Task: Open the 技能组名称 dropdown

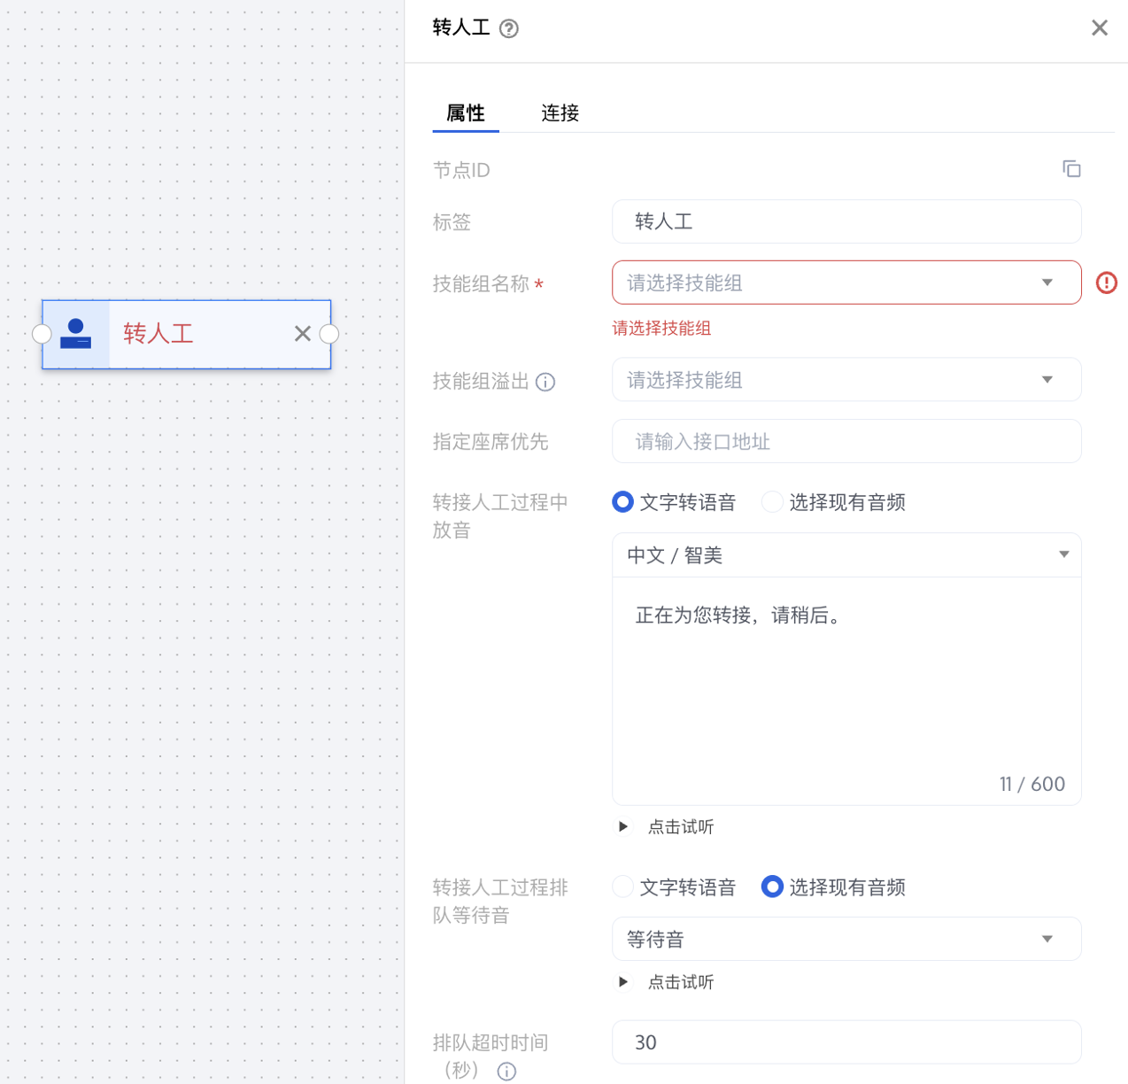Action: 846,283
